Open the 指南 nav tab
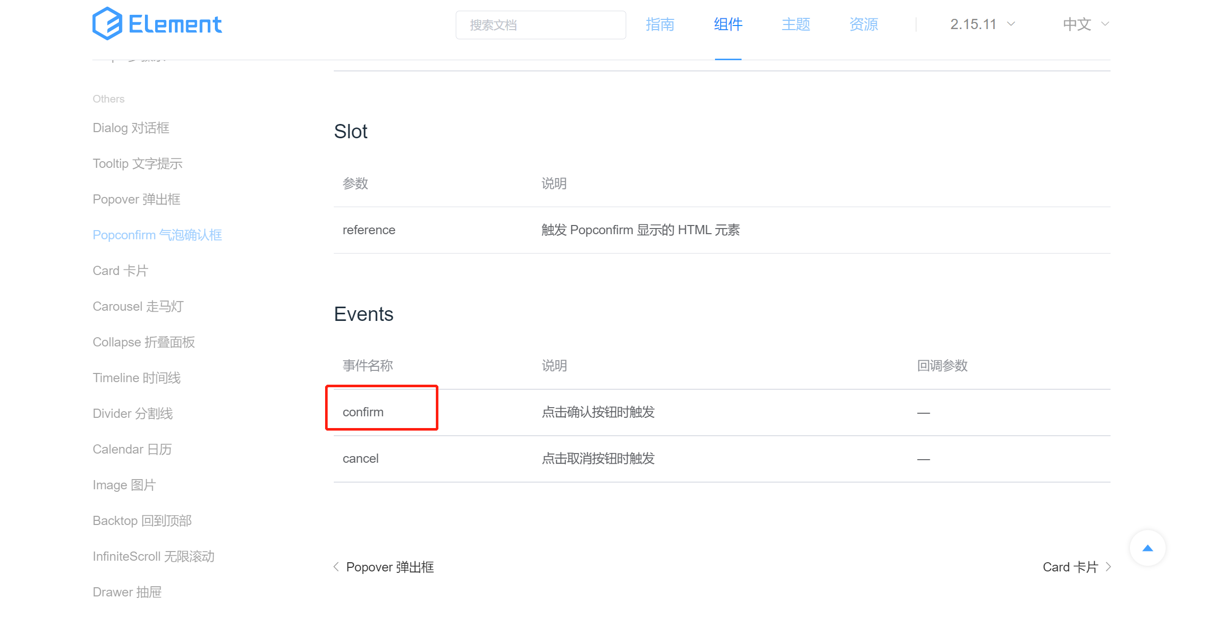The image size is (1207, 626). pos(660,24)
